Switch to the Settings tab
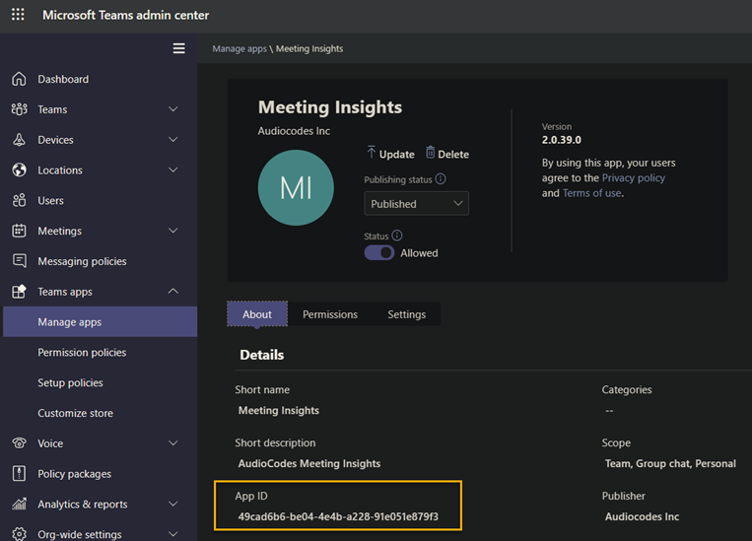The width and height of the screenshot is (752, 541). [x=406, y=314]
